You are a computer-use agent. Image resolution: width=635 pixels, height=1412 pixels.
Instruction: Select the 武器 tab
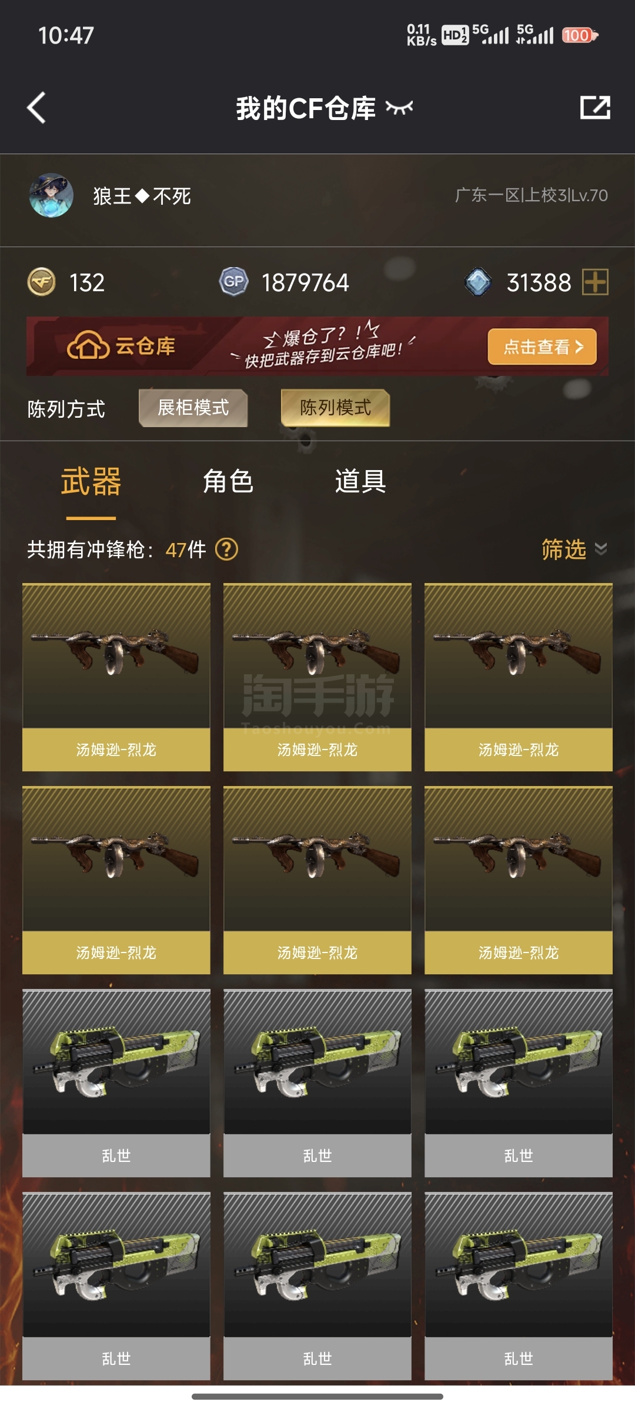click(x=91, y=482)
